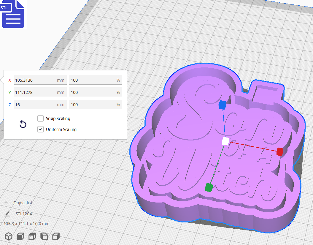Image resolution: width=313 pixels, height=245 pixels.
Task: Switch to Top view cube icon
Action: click(x=32, y=236)
